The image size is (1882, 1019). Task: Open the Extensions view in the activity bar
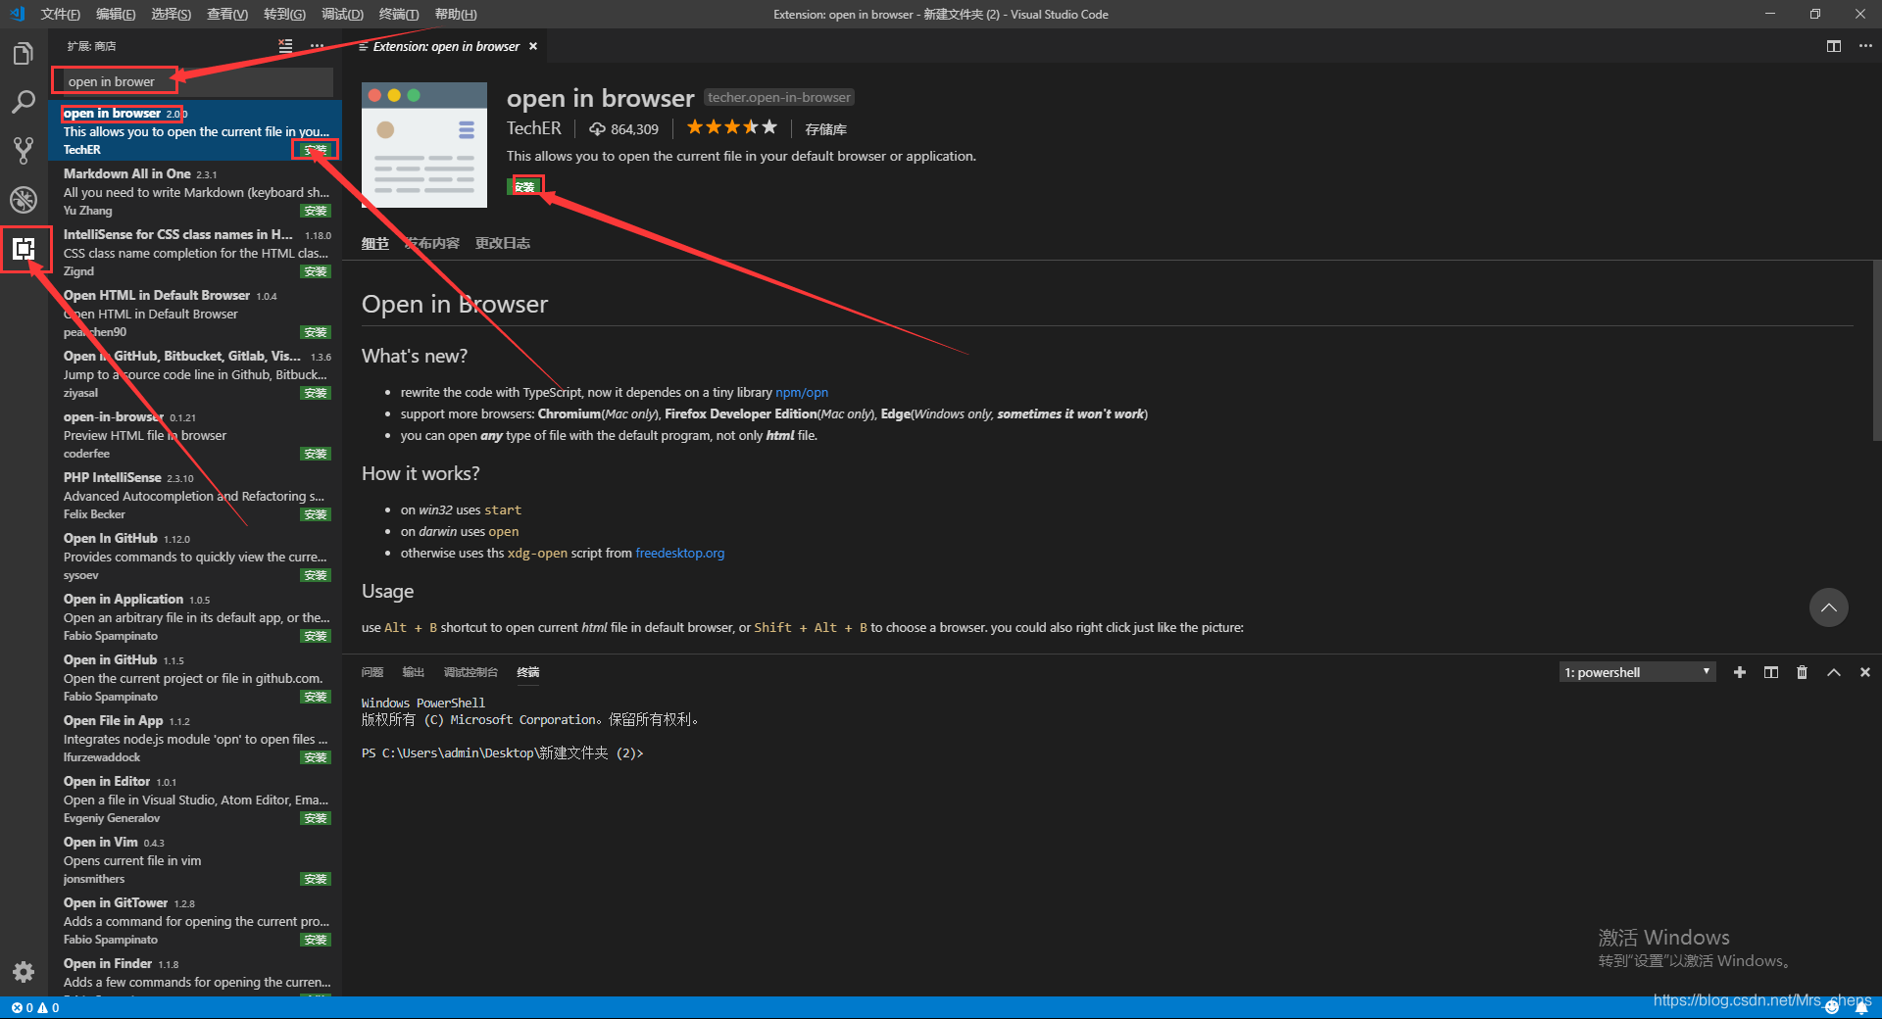pyautogui.click(x=24, y=248)
